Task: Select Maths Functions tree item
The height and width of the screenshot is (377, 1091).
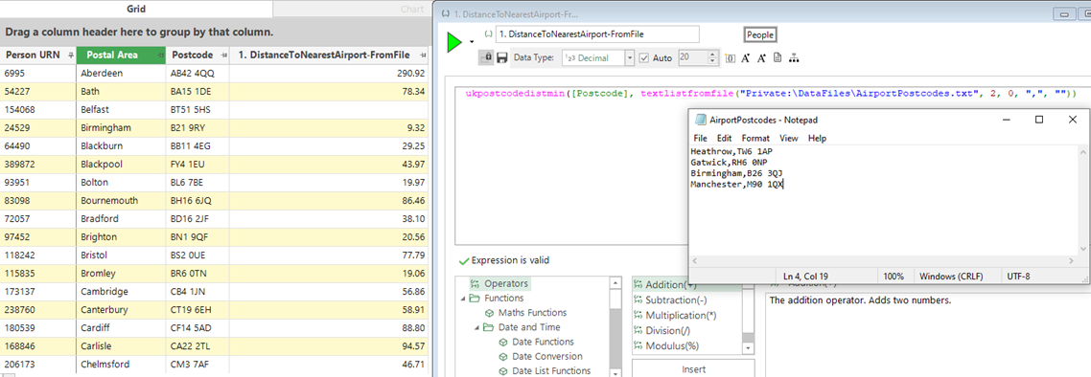Action: (532, 313)
